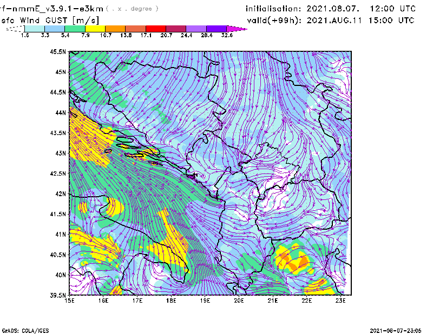Click the legend value 20.7
Image resolution: width=433 pixels, height=334 pixels.
(x=166, y=35)
